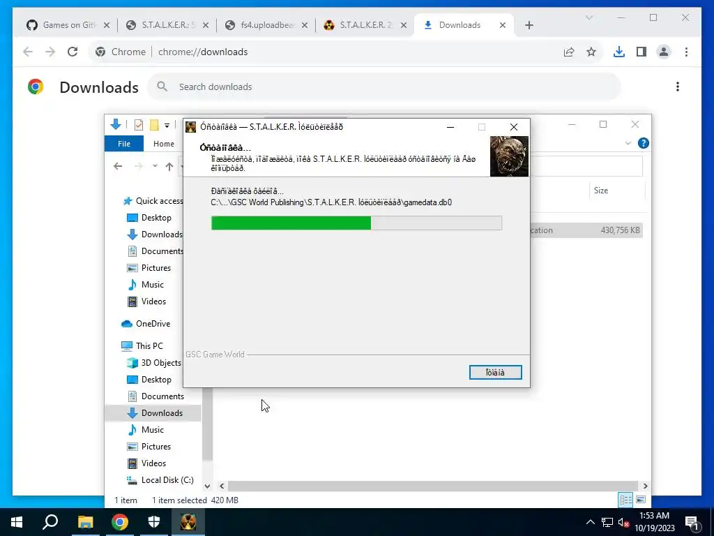The image size is (714, 536).
Task: Reload the Chrome downloads page
Action: [x=73, y=52]
